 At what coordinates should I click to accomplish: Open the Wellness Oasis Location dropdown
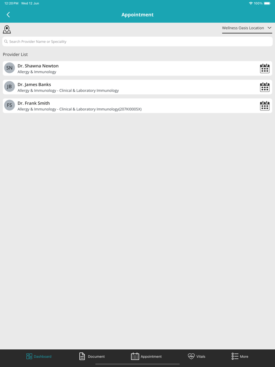243,28
